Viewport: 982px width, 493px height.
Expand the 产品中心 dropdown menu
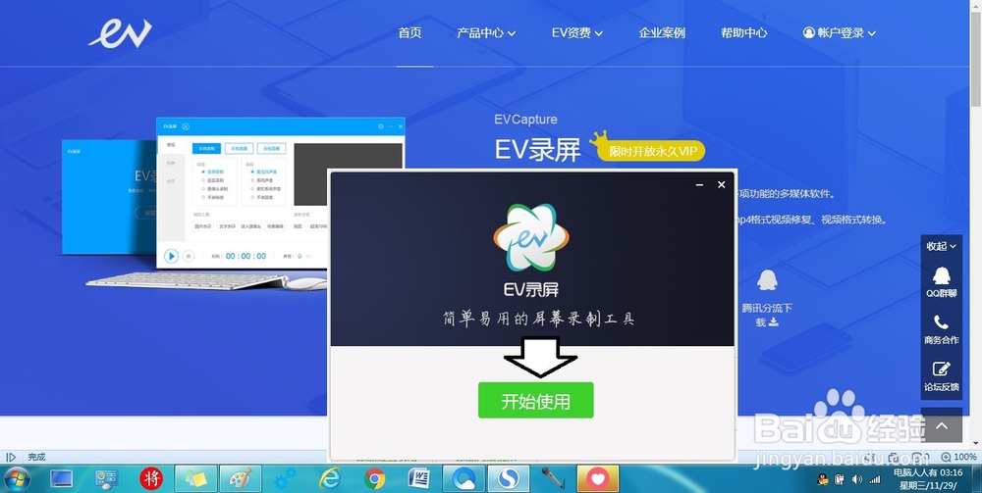click(x=486, y=33)
